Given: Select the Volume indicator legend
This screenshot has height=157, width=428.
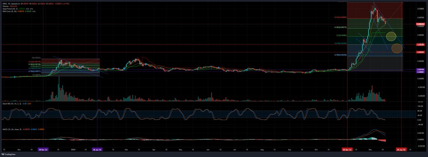Looking at the screenshot, I should coord(6,6).
